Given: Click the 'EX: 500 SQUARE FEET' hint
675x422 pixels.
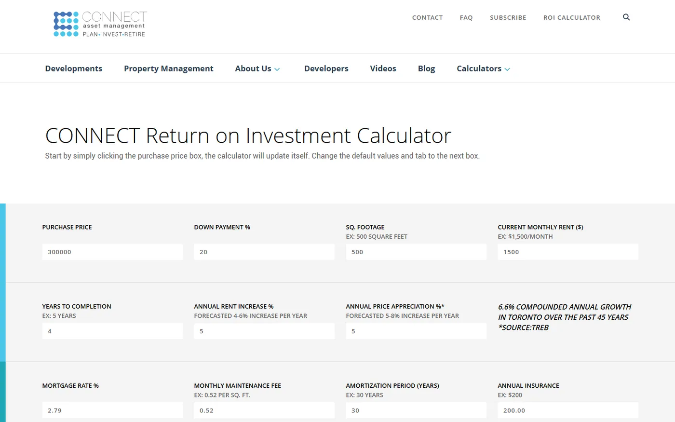Looking at the screenshot, I should (x=377, y=237).
